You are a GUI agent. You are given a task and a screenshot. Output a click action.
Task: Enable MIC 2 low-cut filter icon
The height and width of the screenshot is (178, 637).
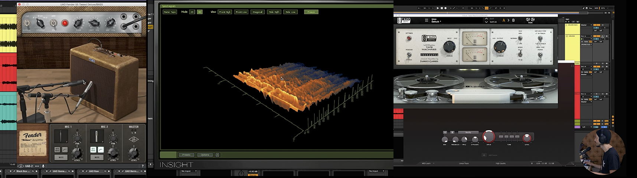click(x=101, y=149)
